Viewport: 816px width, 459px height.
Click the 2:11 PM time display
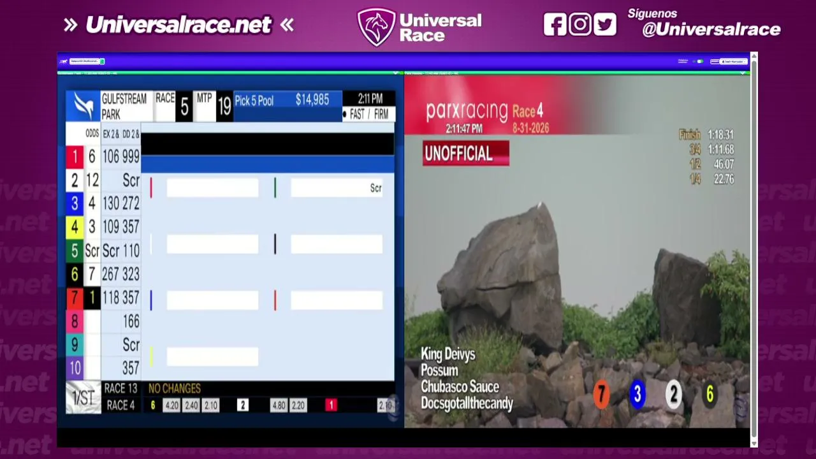coord(370,99)
